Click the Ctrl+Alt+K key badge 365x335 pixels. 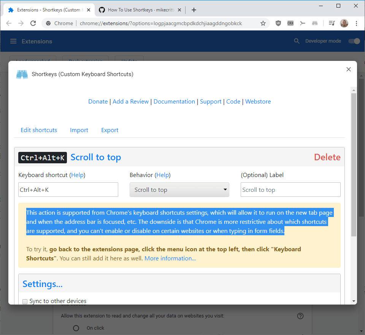pos(43,158)
